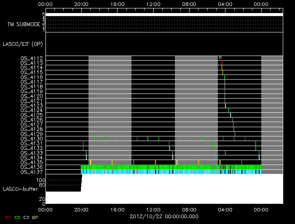Select 12:00 on the bottom time axis
The height and width of the screenshot is (224, 295).
coord(153,209)
